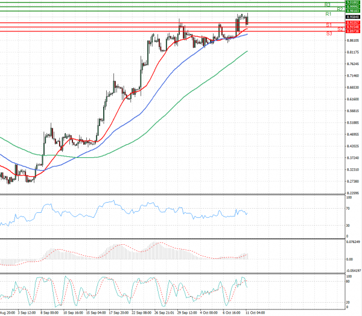Screen dimensions: 362x316
Task: Click the 8.37240 price axis label
Action: point(353,158)
